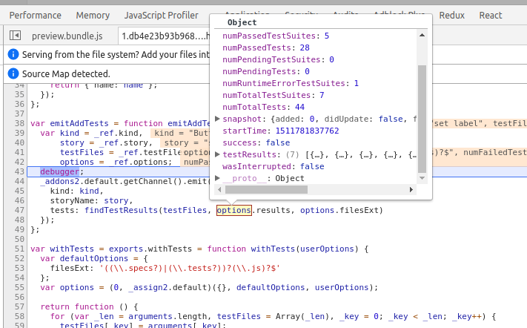
Task: Open the React panel tab
Action: click(491, 16)
